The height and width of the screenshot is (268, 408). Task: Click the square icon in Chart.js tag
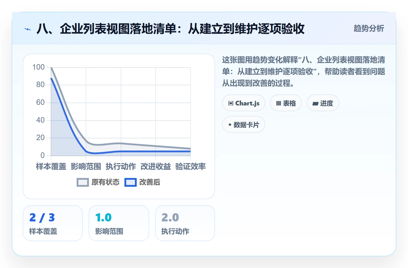tap(231, 103)
